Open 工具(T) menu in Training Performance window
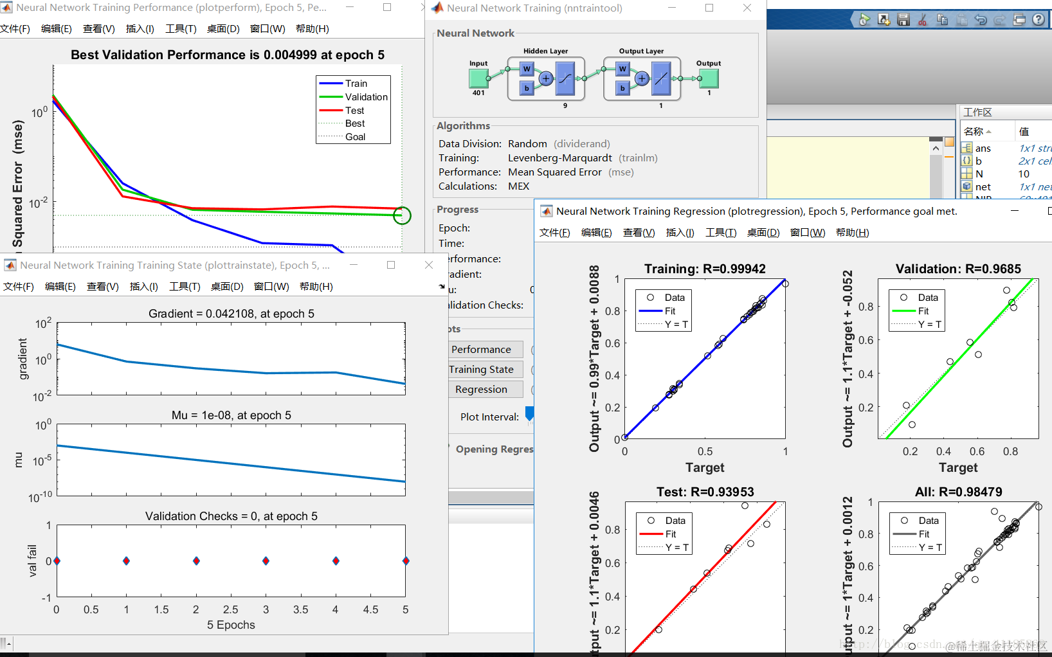1052x657 pixels. tap(181, 29)
